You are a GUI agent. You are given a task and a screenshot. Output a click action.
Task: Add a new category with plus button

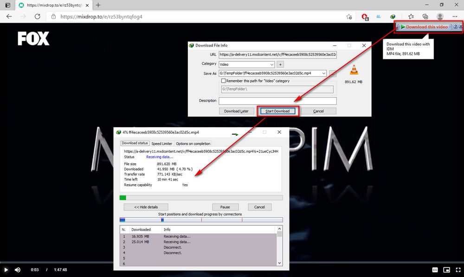pyautogui.click(x=280, y=64)
